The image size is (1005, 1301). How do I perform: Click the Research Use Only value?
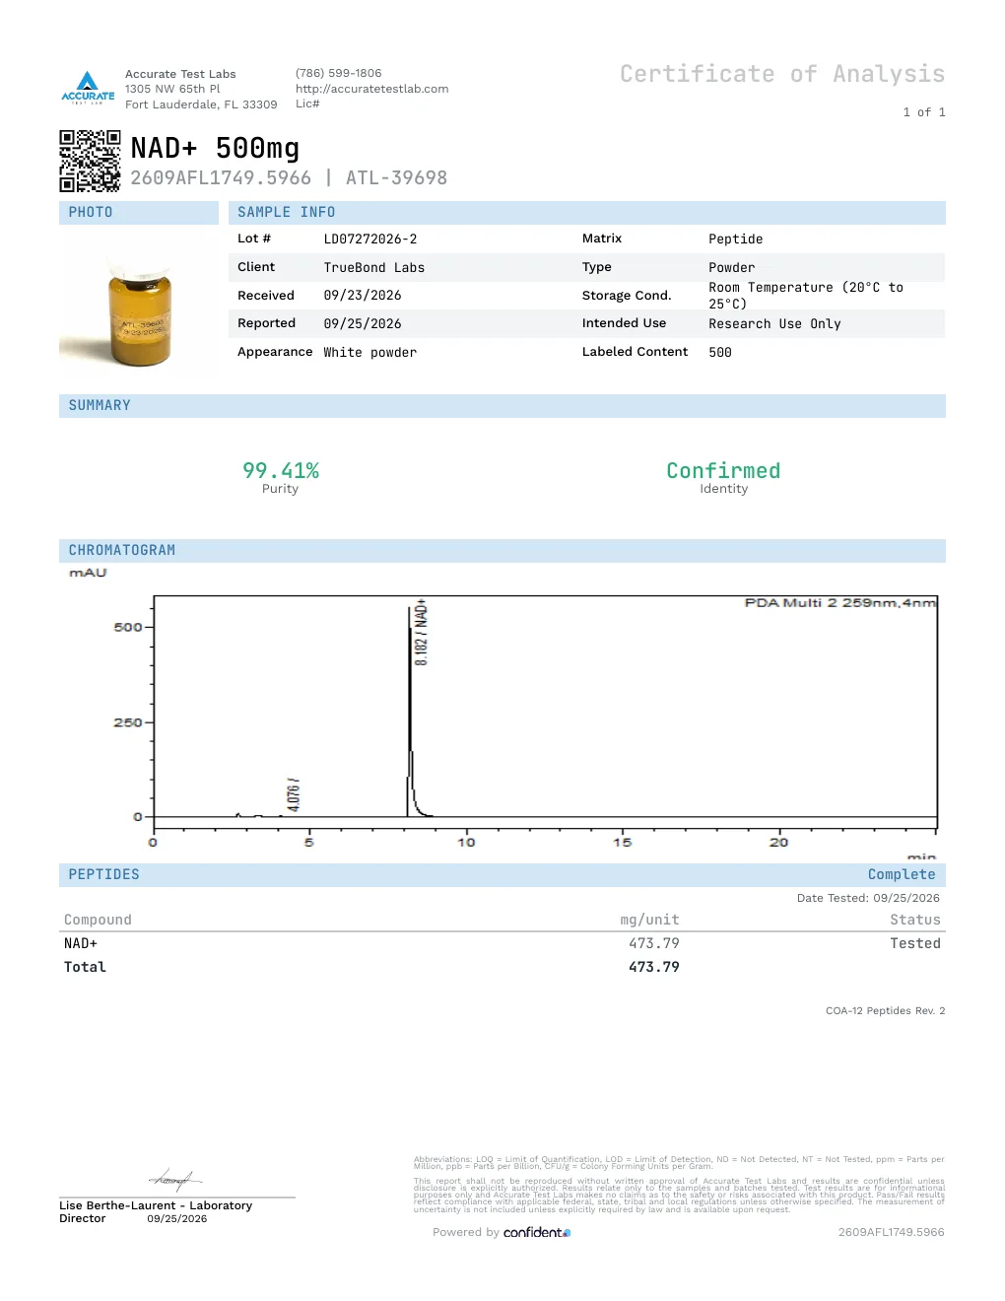774,324
